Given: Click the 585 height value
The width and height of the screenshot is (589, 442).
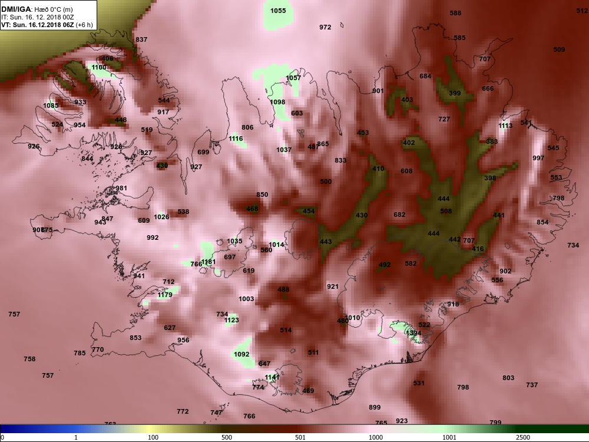Looking at the screenshot, I should (x=459, y=38).
